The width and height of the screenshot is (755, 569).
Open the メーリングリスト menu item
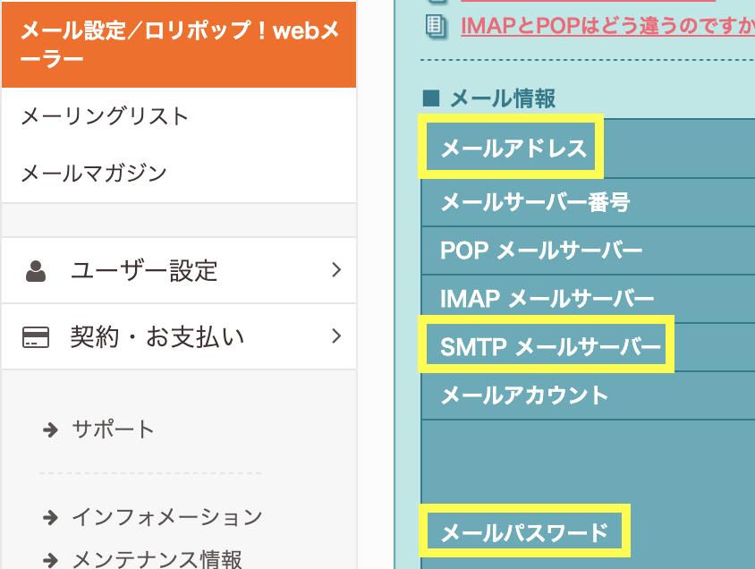[105, 116]
